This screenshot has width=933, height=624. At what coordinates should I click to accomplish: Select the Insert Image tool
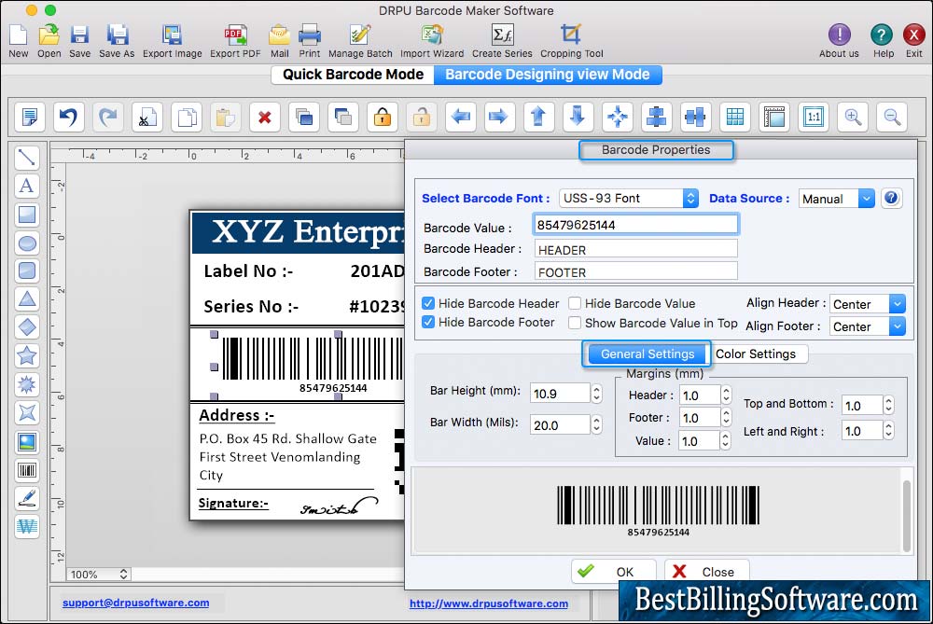point(27,442)
